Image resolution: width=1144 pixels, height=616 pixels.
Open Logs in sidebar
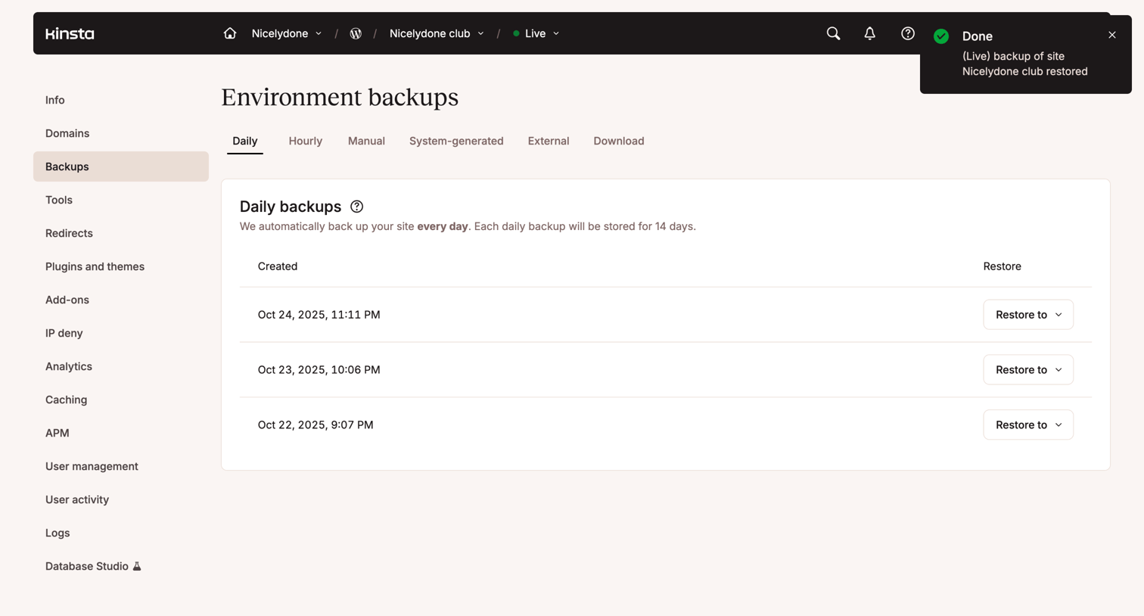[x=121, y=533]
